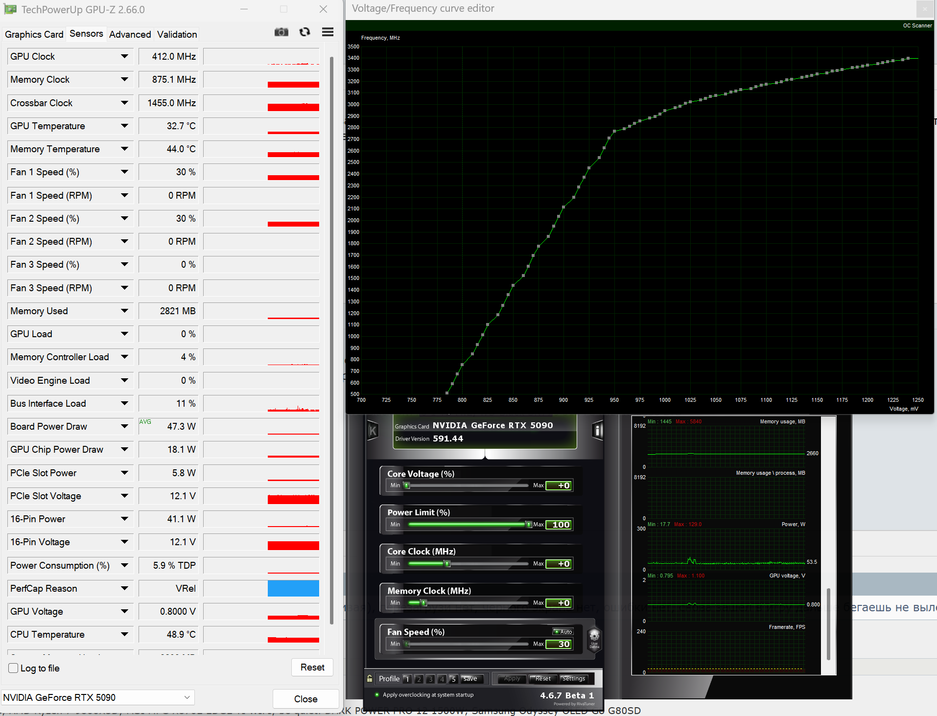The height and width of the screenshot is (716, 937).
Task: Open the User Define fan gear icon
Action: (x=594, y=639)
